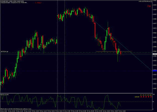Click the red 0.8542 price readout
Image resolution: width=157 pixels, height=112 pixels.
pyautogui.click(x=38, y=3)
